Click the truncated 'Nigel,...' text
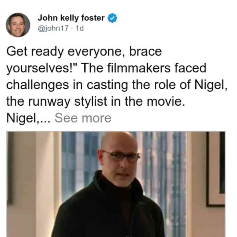This screenshot has width=237, height=237. (x=28, y=118)
